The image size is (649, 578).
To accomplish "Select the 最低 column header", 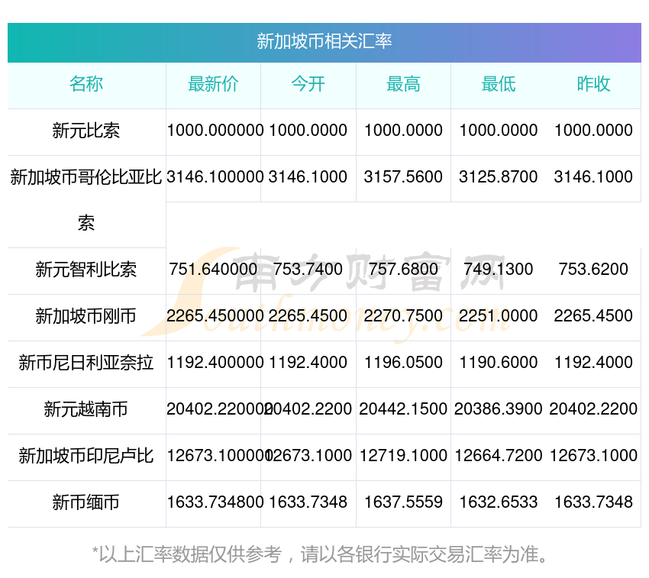I will (499, 84).
